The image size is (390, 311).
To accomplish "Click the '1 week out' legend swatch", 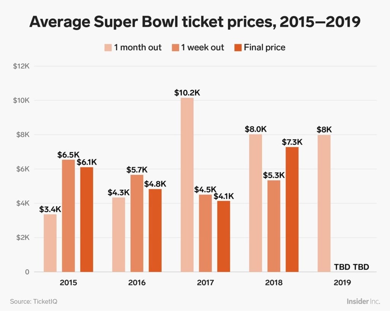I will coord(175,48).
